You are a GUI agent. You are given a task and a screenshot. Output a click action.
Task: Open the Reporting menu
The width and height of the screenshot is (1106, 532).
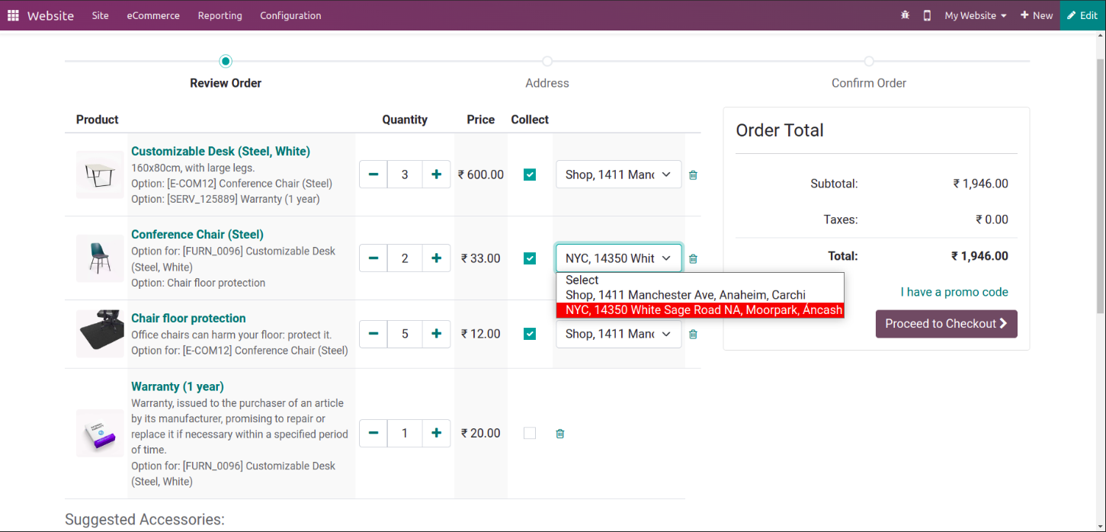[220, 15]
